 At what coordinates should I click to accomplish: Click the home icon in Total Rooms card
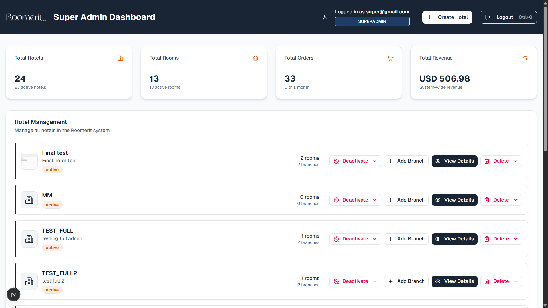[x=255, y=58]
